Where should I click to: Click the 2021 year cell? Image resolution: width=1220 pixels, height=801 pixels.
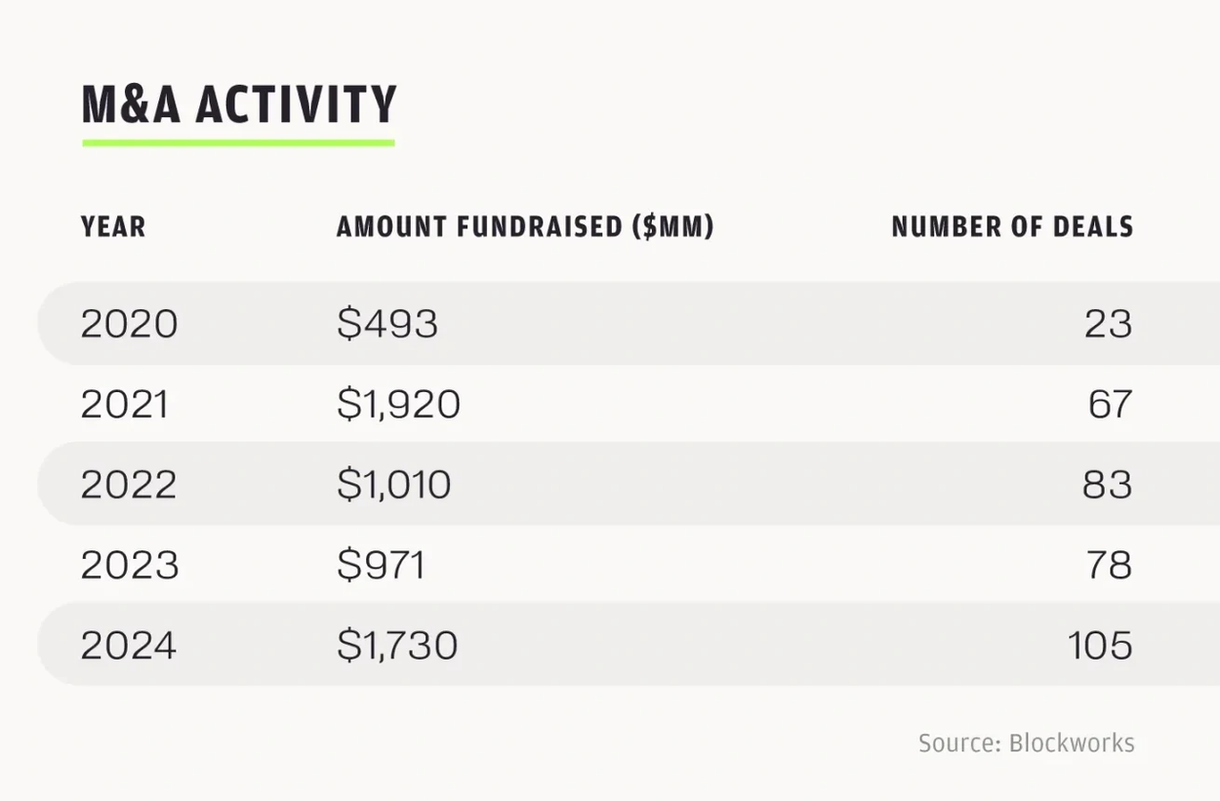(124, 404)
